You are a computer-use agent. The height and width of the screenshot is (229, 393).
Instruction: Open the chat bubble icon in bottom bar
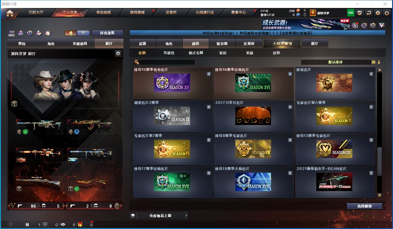(63, 224)
